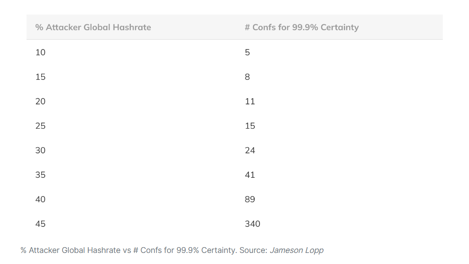Click the table caption text below the table
The image size is (469, 264).
(172, 250)
